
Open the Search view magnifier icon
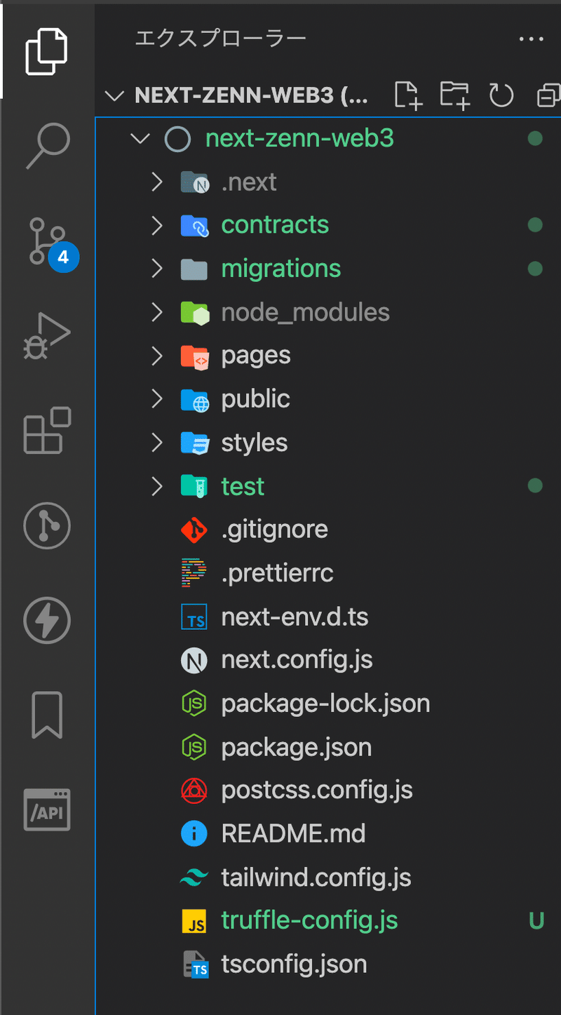(47, 146)
